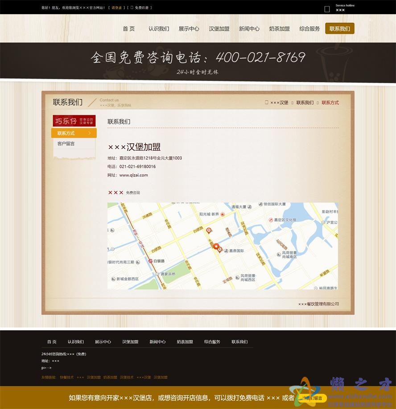Click the home icon beside ×××汉堡 breadcrumb
This screenshot has width=396, height=409.
click(267, 102)
